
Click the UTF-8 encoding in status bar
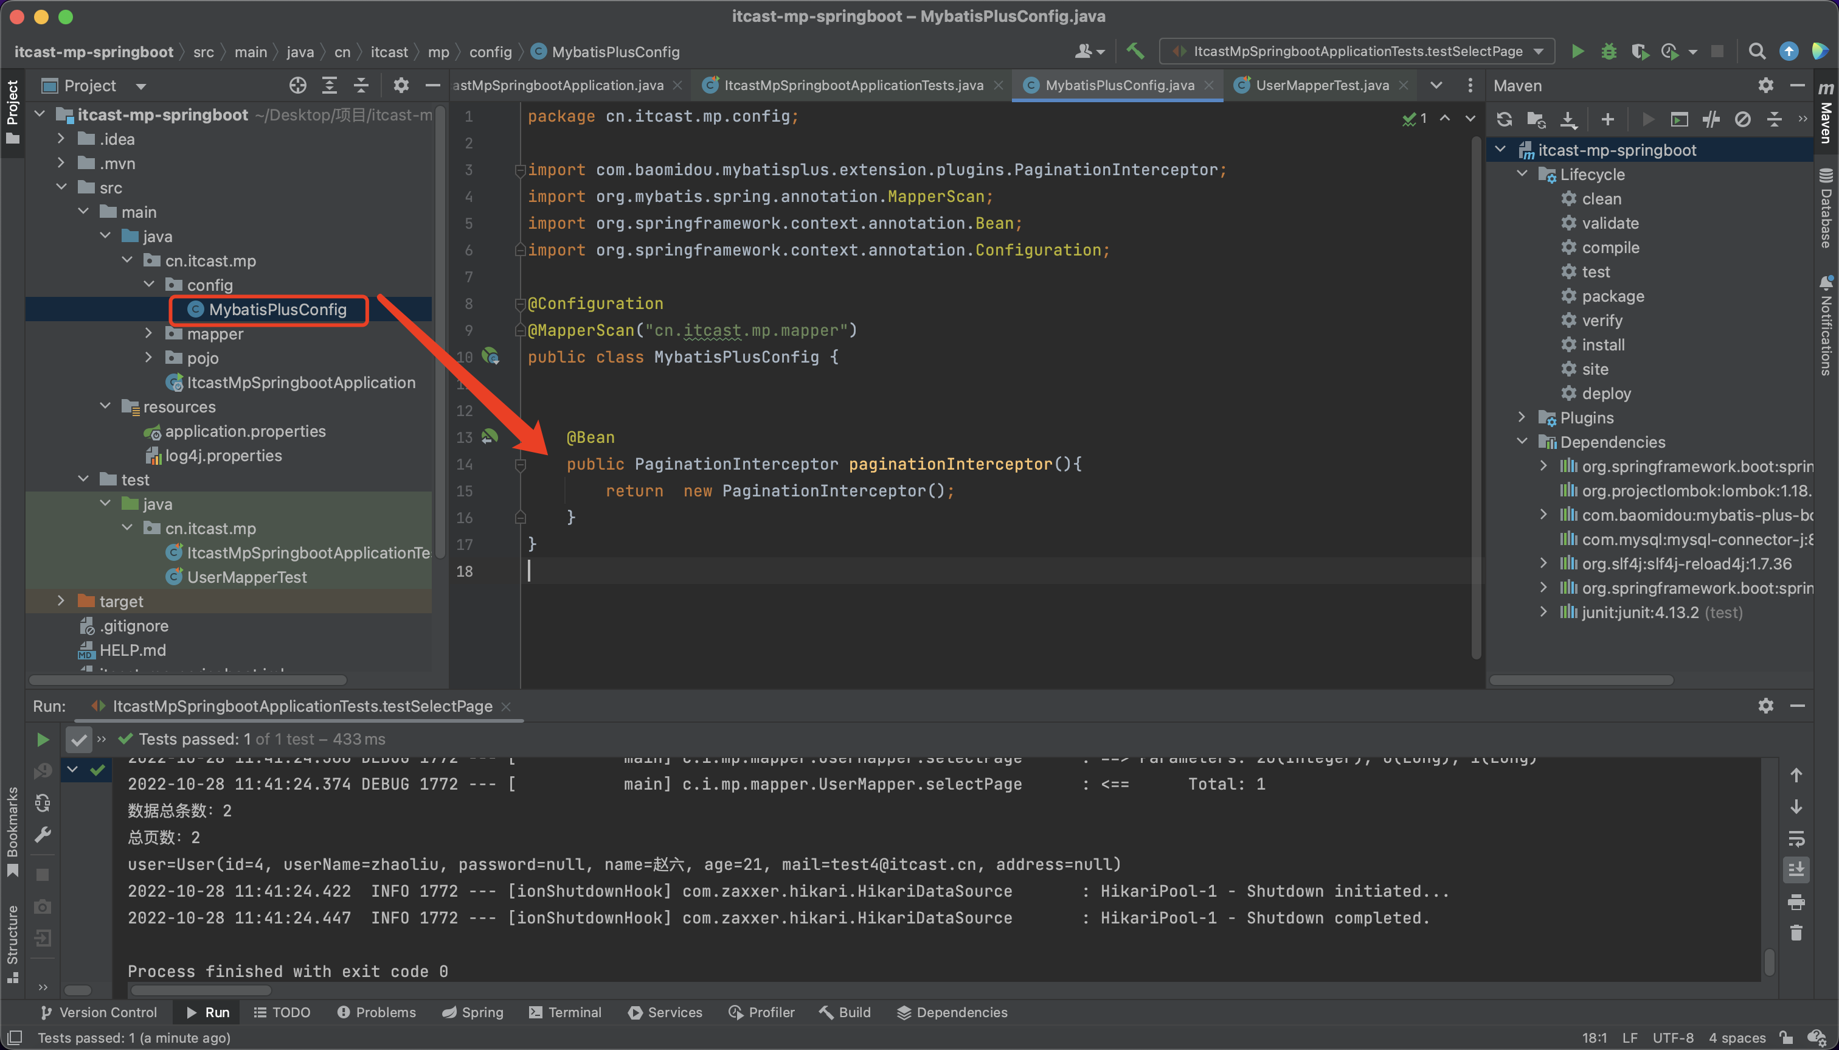[1672, 1038]
